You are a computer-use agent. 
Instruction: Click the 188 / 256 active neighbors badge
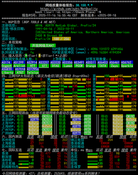pyautogui.click(x=61, y=39)
